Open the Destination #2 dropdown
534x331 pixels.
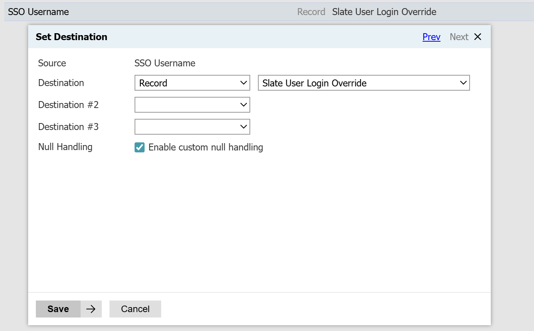click(x=192, y=105)
